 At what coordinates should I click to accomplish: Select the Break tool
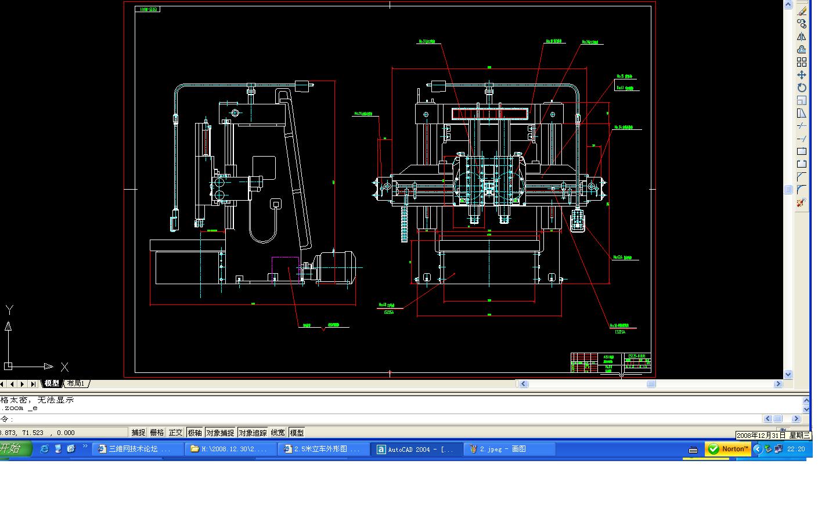tap(802, 164)
